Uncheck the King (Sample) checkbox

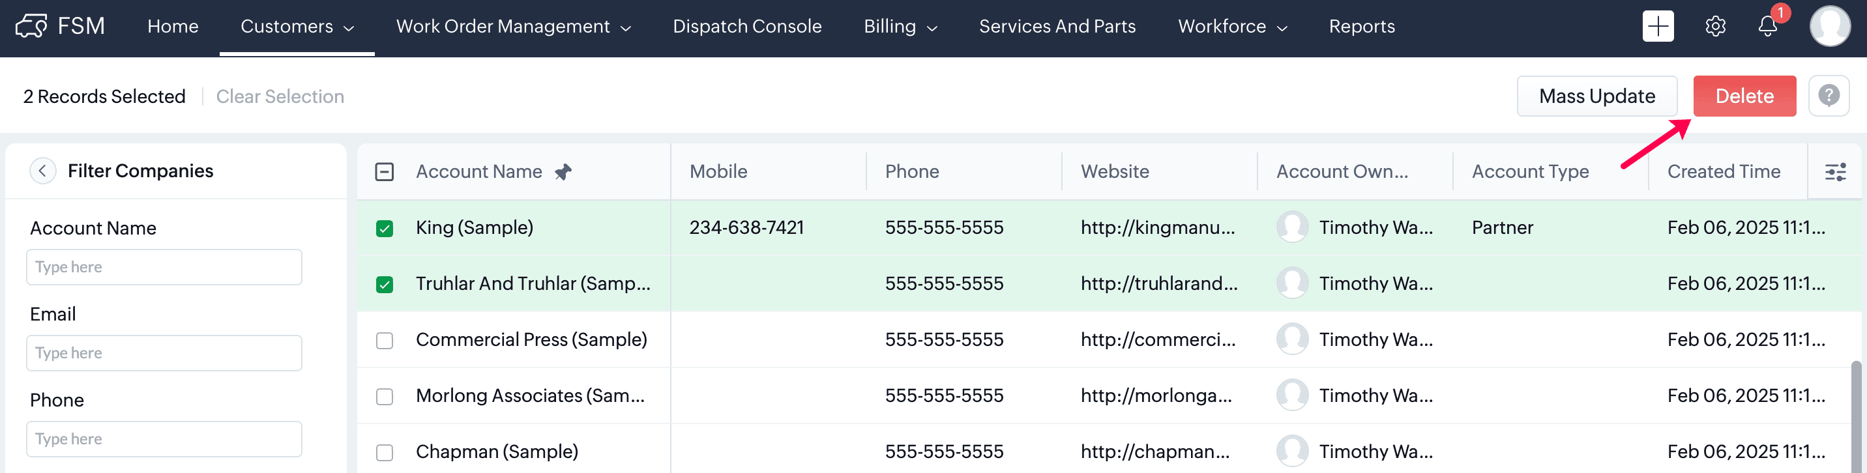[x=384, y=228]
